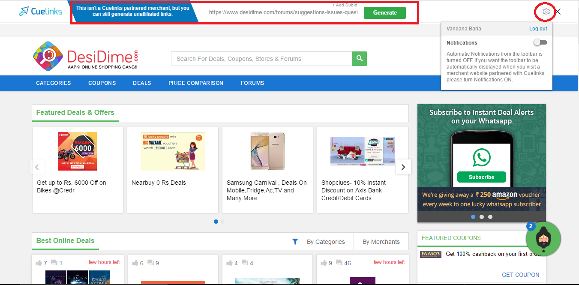579x285 pixels.
Task: Click the Big Bazaar vouchers thumbnail
Action: click(x=173, y=151)
